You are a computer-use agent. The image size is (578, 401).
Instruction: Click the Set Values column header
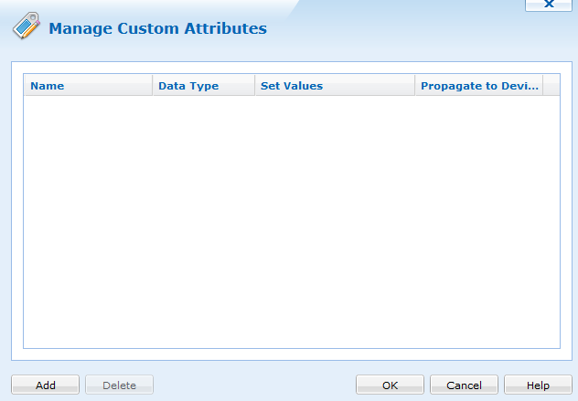pyautogui.click(x=334, y=86)
